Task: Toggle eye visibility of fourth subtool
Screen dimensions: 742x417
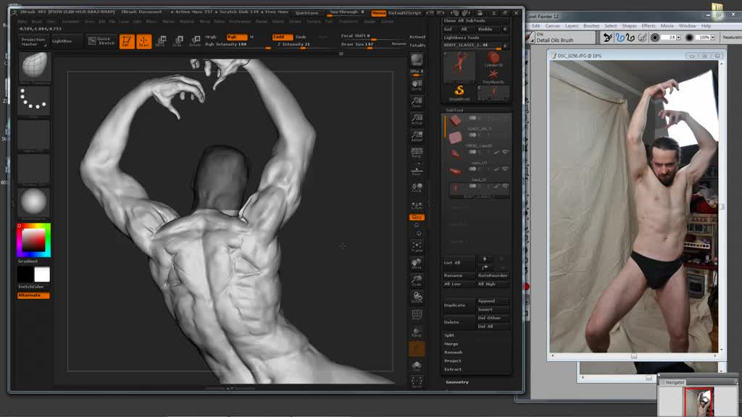Action: (x=505, y=169)
